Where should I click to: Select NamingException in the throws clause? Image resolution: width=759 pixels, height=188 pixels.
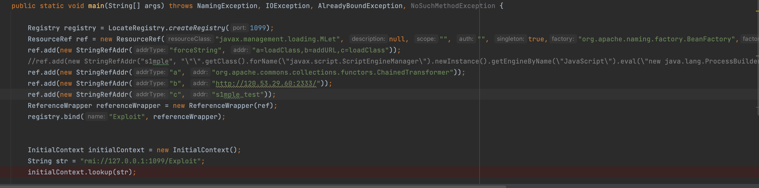tap(227, 6)
